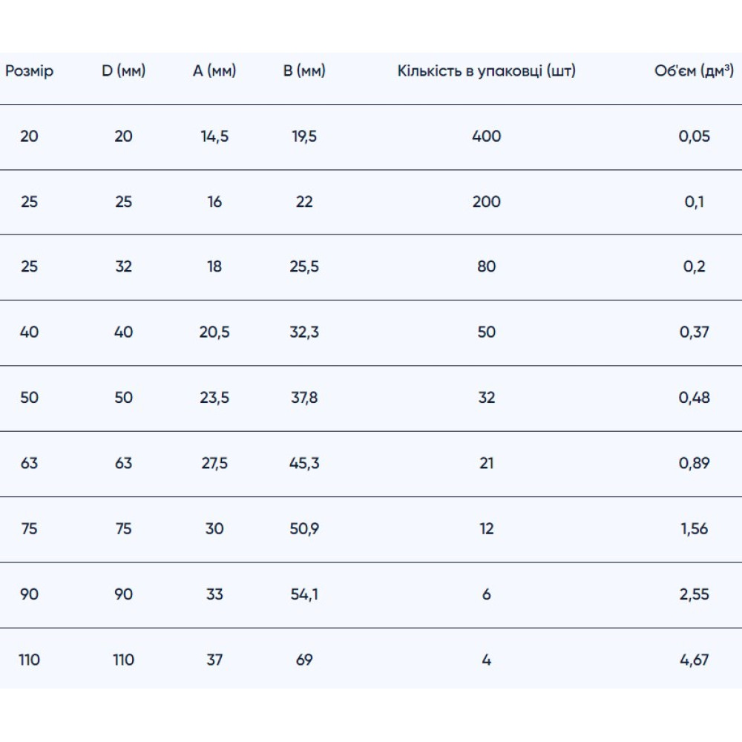Click the 19,5 value in B column
This screenshot has height=742, width=742.
[304, 137]
